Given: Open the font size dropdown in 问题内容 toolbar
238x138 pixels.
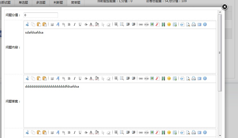Looking at the screenshot, I should coord(64,24).
